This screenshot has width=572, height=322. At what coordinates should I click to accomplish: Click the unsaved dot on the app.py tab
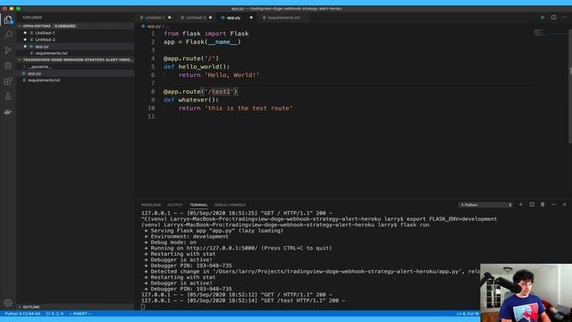(x=251, y=18)
